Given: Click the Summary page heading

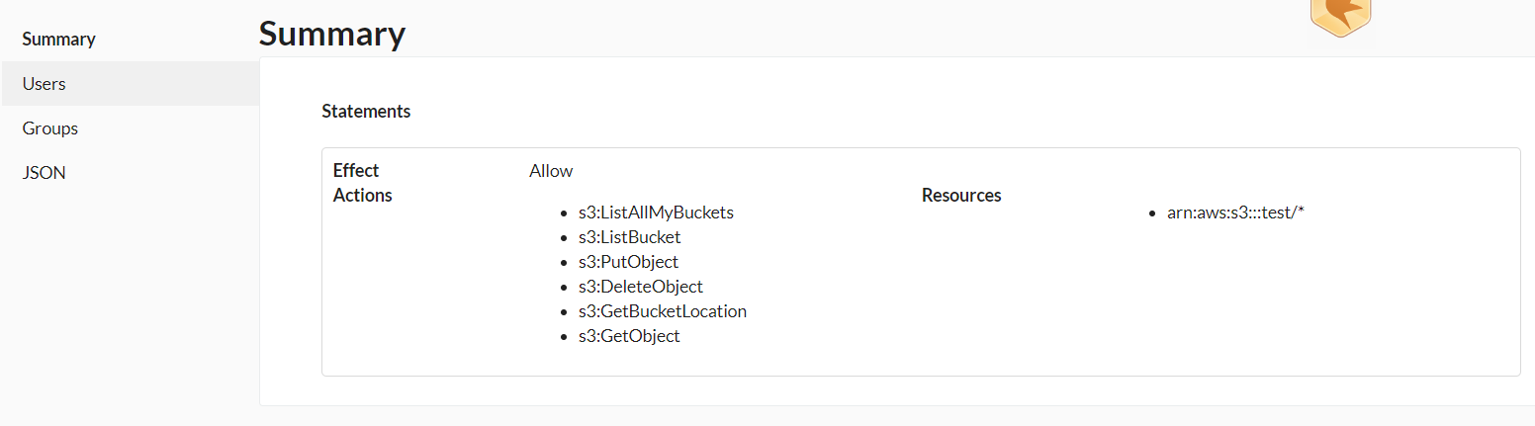Looking at the screenshot, I should [x=332, y=34].
